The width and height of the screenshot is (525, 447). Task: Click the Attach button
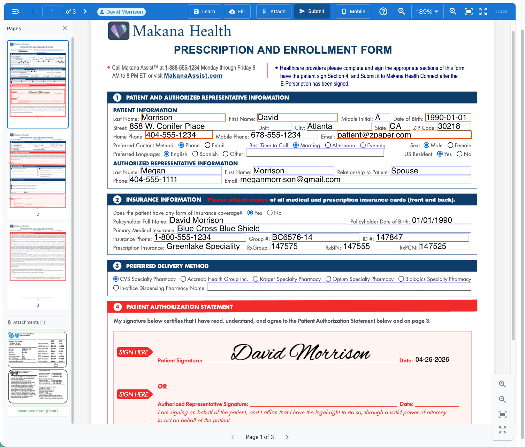coord(274,11)
